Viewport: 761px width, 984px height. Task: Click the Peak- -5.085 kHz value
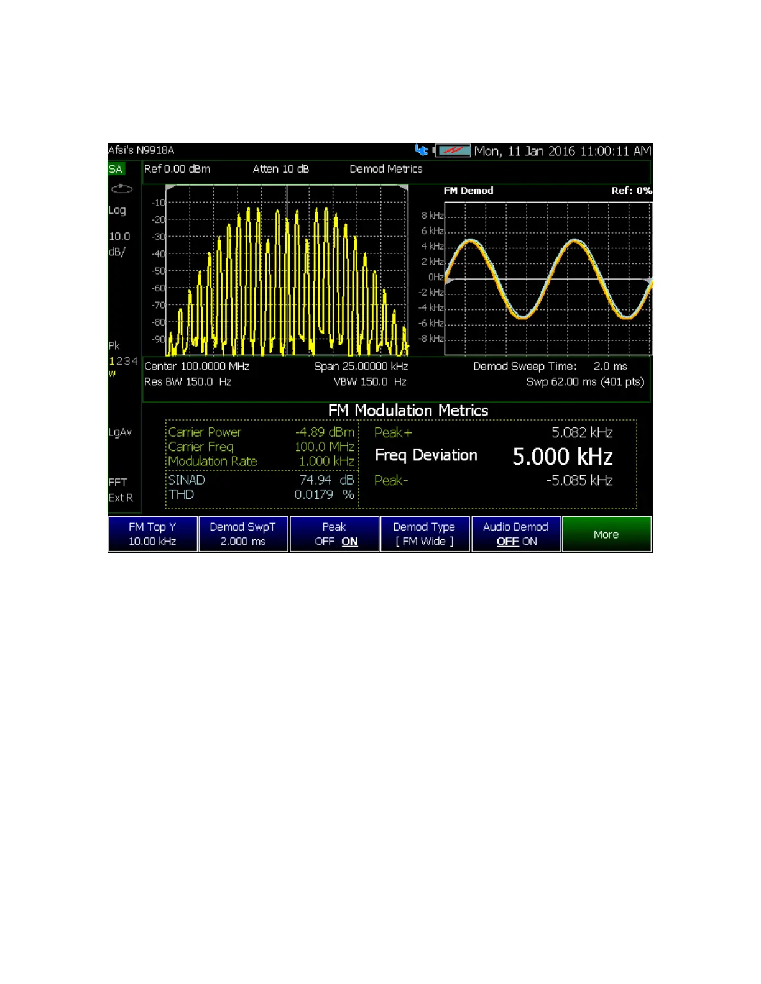[x=579, y=480]
